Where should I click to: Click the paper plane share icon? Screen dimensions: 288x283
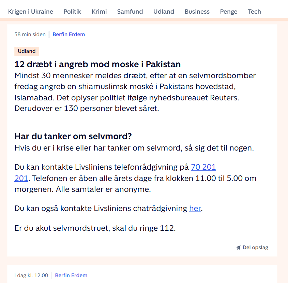238,247
